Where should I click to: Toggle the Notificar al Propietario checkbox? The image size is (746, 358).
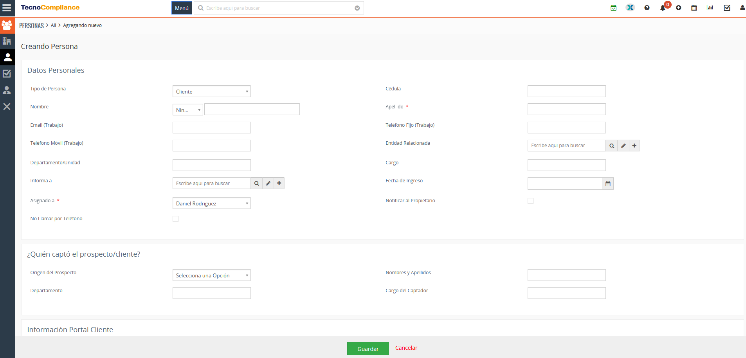530,201
